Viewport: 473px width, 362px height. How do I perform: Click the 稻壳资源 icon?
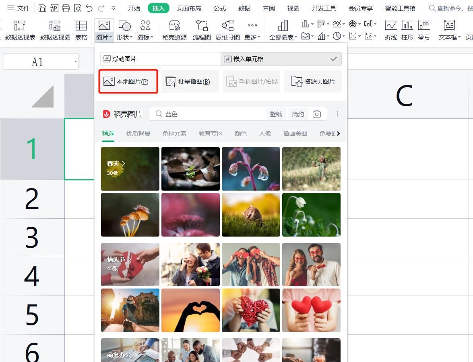(x=175, y=30)
